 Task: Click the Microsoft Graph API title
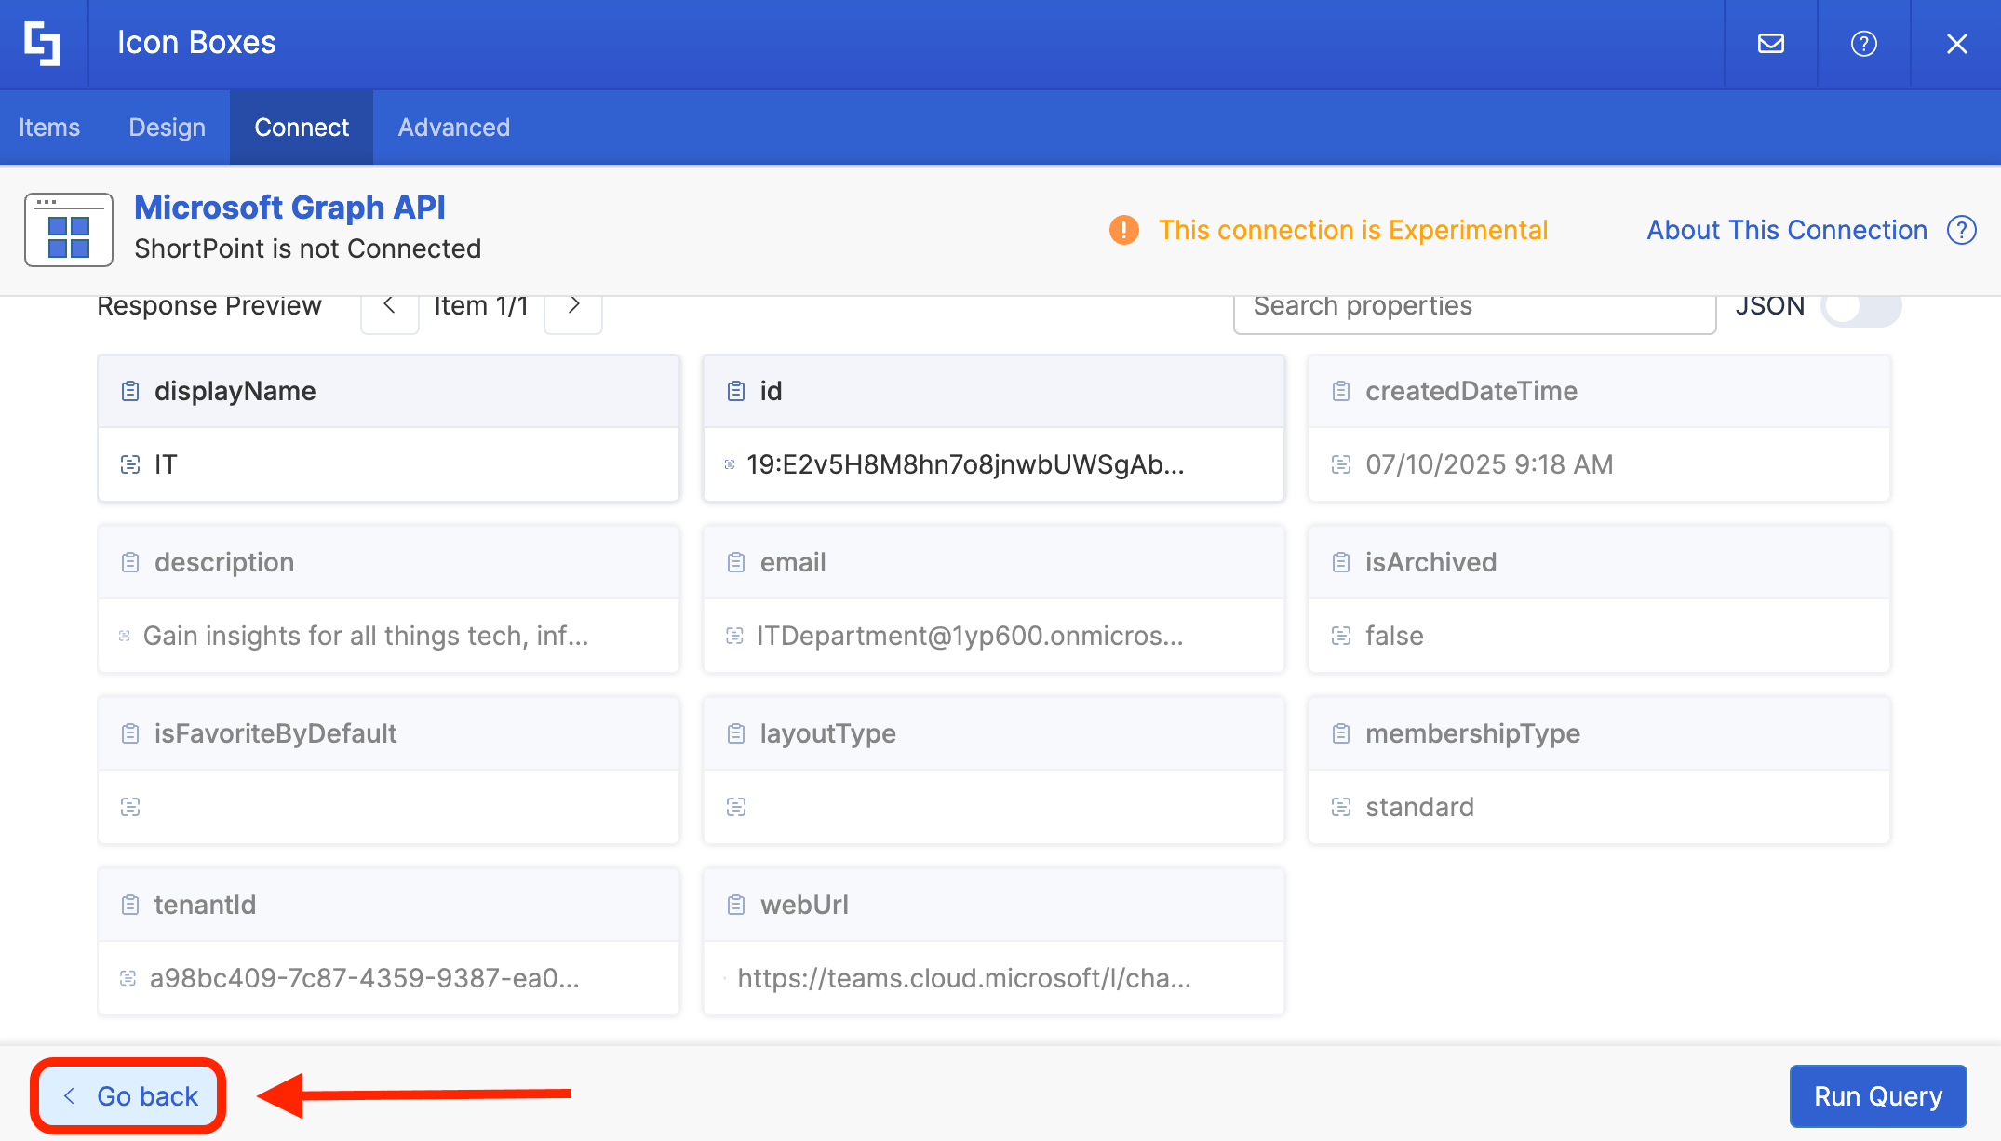pyautogui.click(x=290, y=208)
